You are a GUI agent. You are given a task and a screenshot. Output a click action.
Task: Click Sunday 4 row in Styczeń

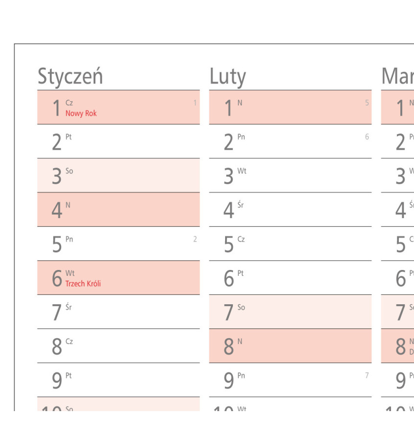118,210
